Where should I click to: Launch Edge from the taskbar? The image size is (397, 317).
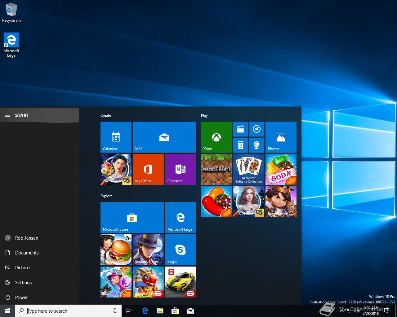pos(145,311)
